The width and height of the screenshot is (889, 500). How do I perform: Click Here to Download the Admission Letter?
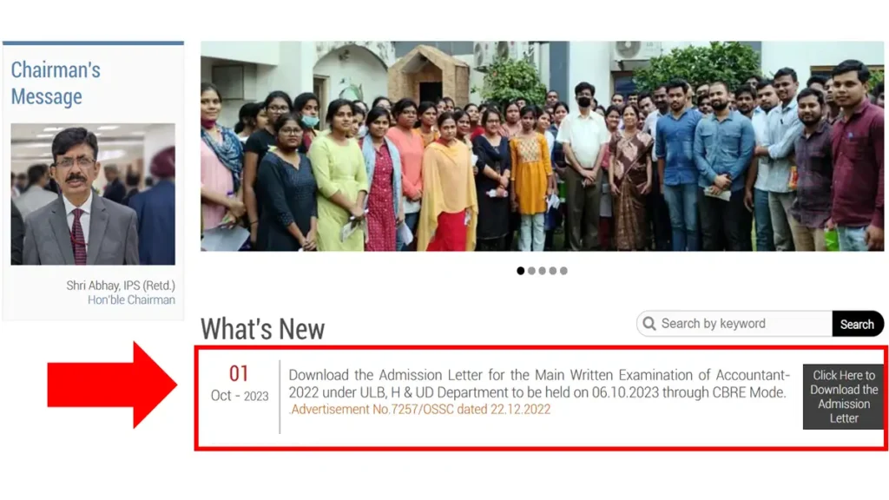pyautogui.click(x=844, y=397)
